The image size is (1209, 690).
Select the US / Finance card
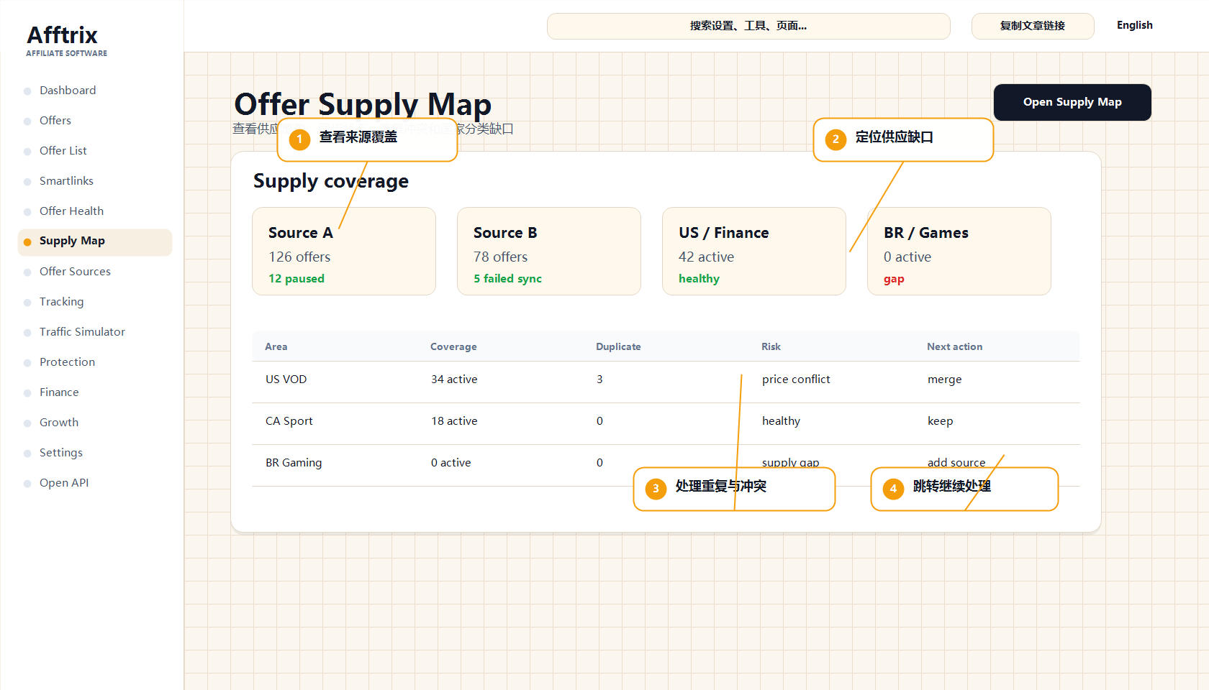(x=754, y=252)
